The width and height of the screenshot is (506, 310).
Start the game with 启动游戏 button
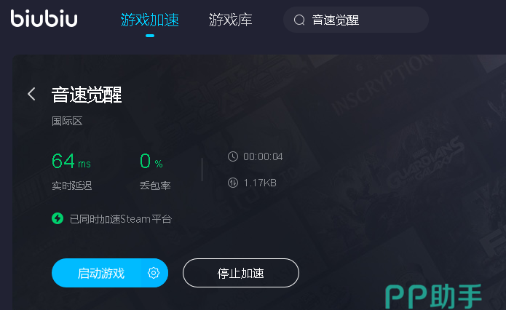(x=101, y=273)
